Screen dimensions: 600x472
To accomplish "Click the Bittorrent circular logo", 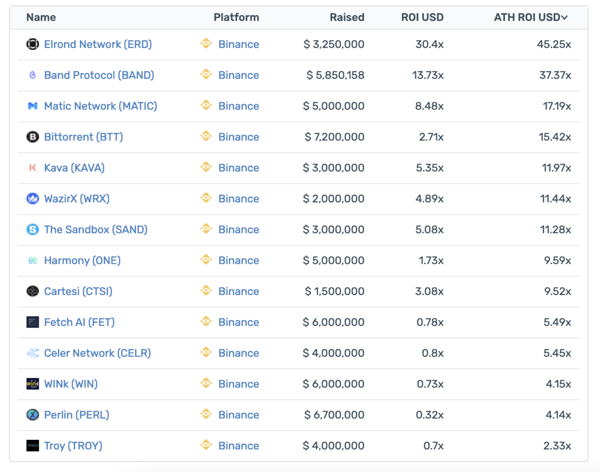I will [33, 137].
